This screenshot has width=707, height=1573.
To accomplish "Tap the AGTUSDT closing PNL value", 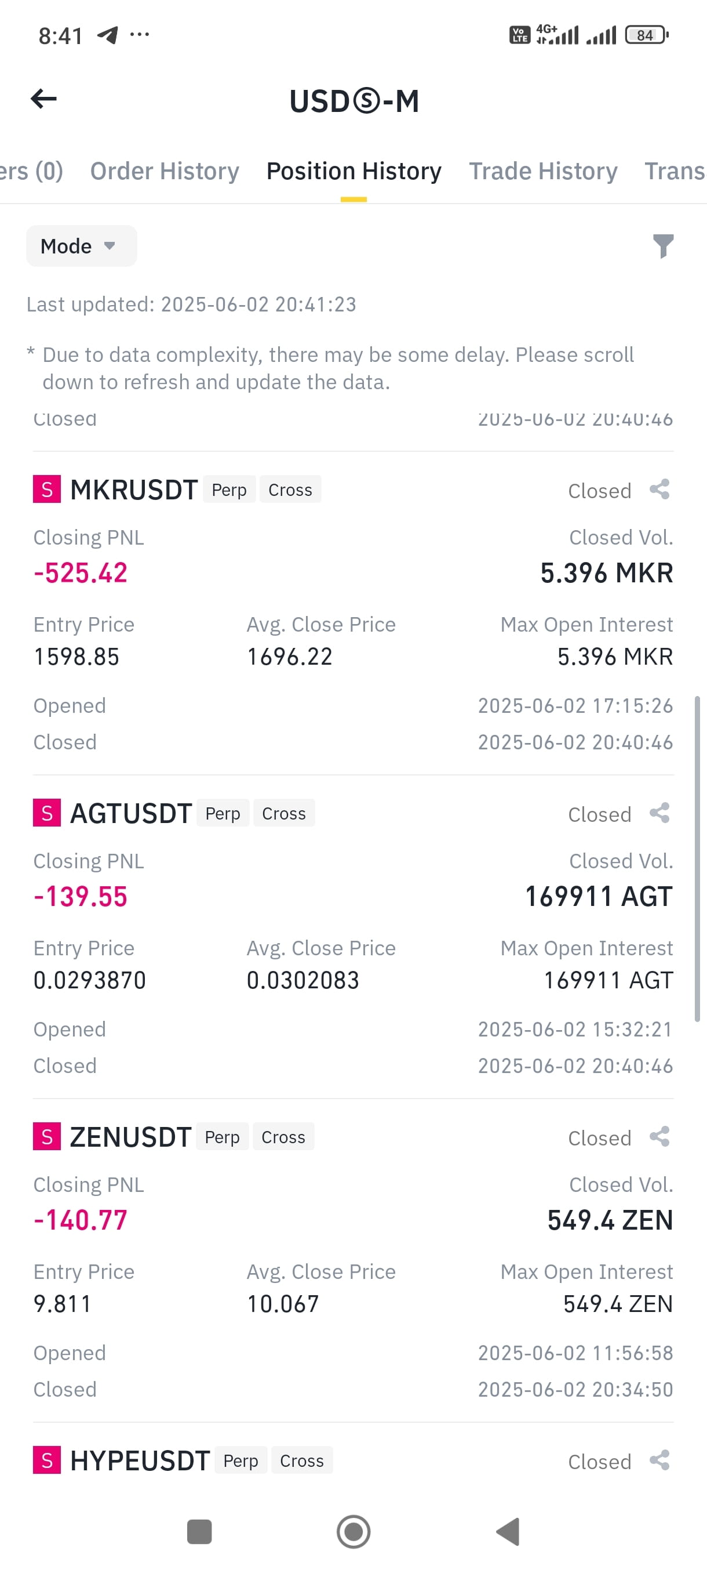I will [80, 897].
